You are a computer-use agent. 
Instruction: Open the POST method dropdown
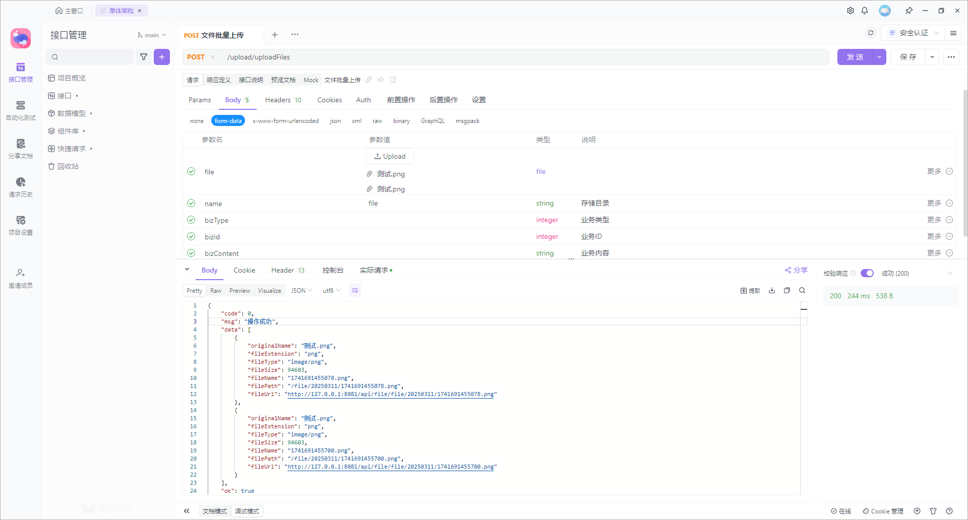pos(201,57)
